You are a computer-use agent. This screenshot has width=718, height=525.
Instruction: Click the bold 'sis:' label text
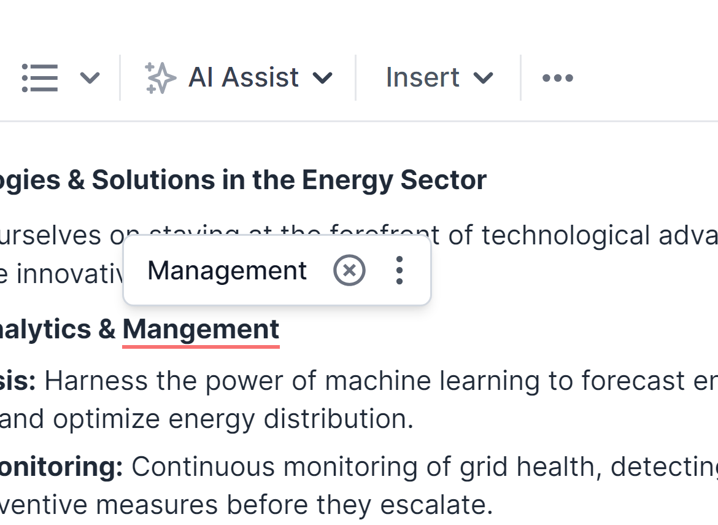pos(17,381)
